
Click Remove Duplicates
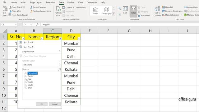coord(172,11)
